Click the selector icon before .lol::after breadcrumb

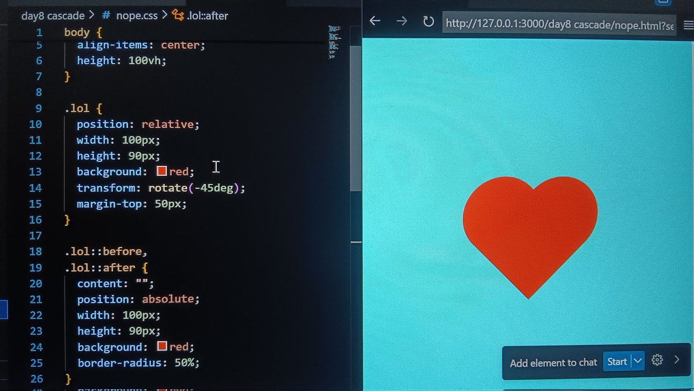pyautogui.click(x=178, y=16)
